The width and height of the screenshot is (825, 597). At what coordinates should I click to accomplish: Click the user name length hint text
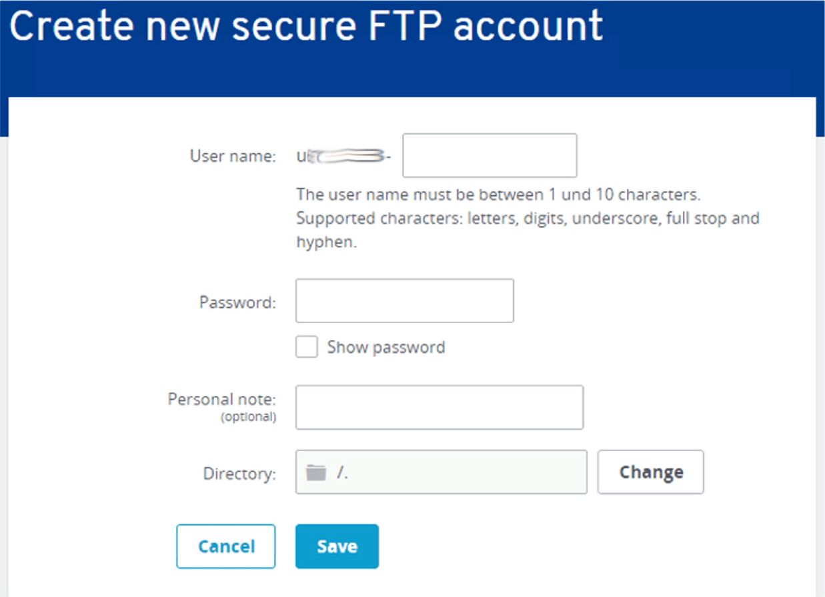point(498,195)
